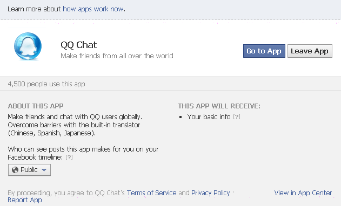Open the Privacy Policy link
The height and width of the screenshot is (206, 341).
(211, 193)
